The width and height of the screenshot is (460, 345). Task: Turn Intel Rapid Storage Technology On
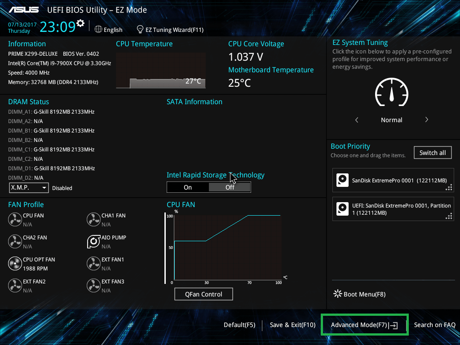click(188, 187)
